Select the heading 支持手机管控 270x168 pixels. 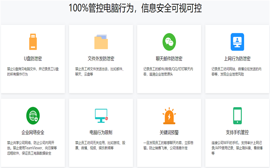pos(237,132)
